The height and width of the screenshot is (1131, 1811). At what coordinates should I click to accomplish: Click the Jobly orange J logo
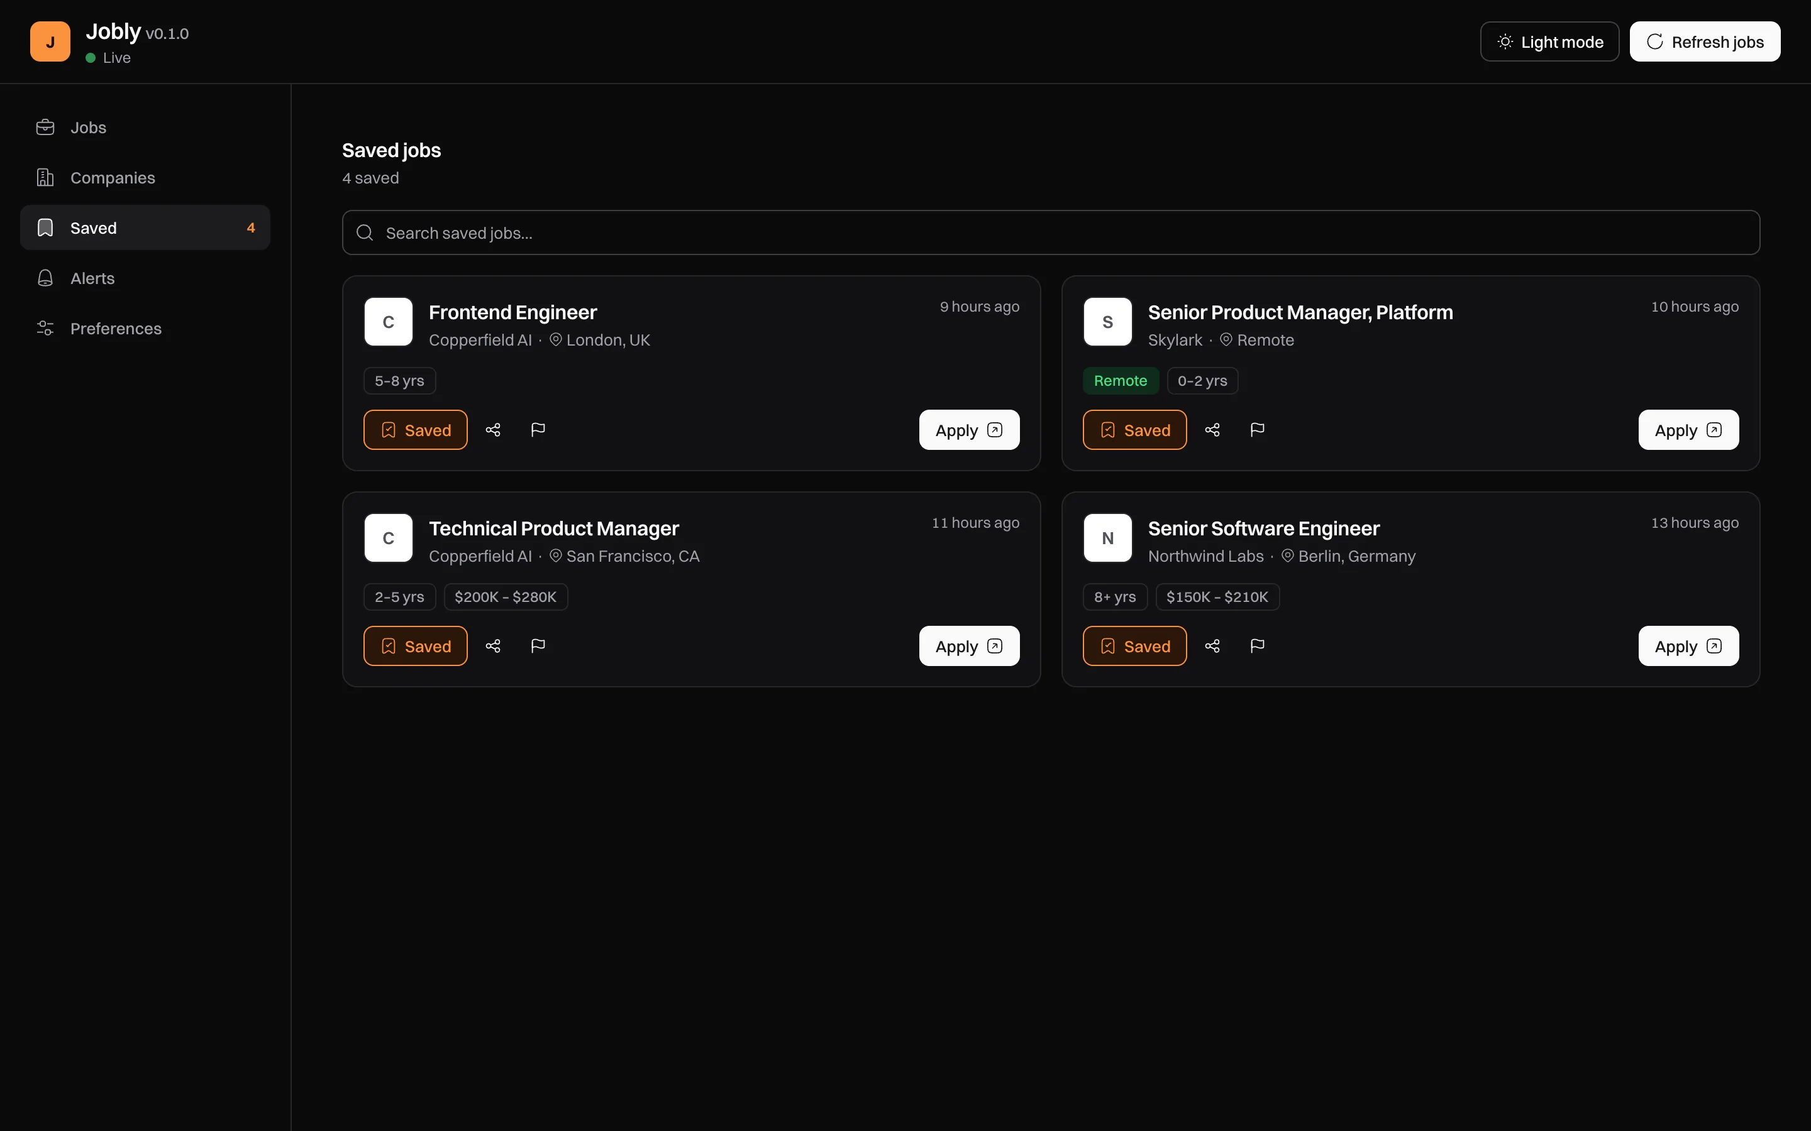50,42
